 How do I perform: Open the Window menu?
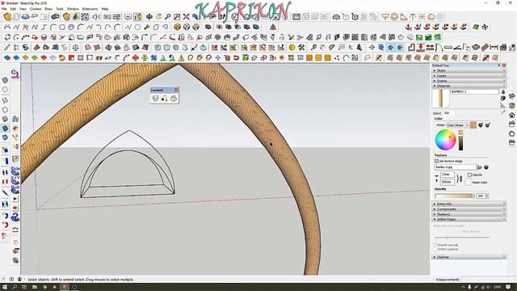[73, 9]
